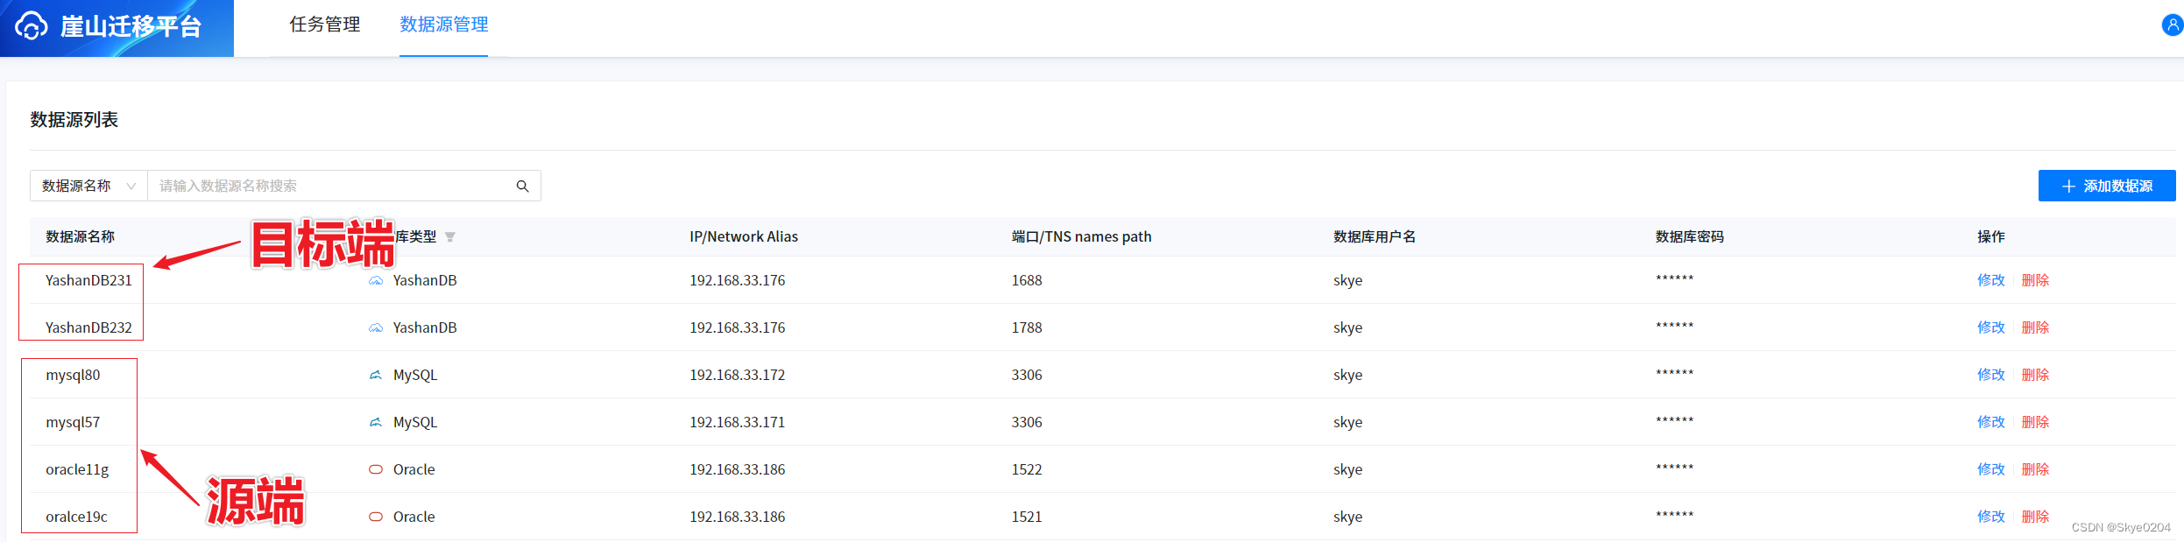Select the oracle11g name cell
The width and height of the screenshot is (2184, 542).
(77, 469)
